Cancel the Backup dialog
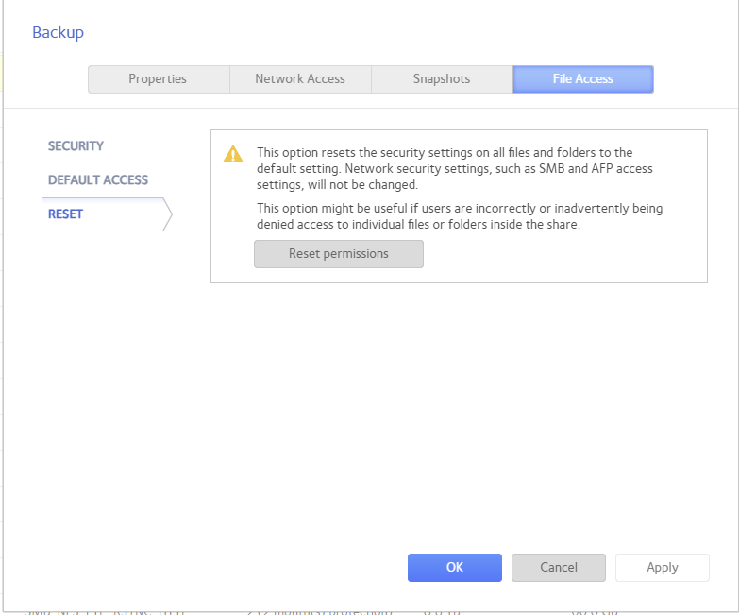 pyautogui.click(x=559, y=568)
